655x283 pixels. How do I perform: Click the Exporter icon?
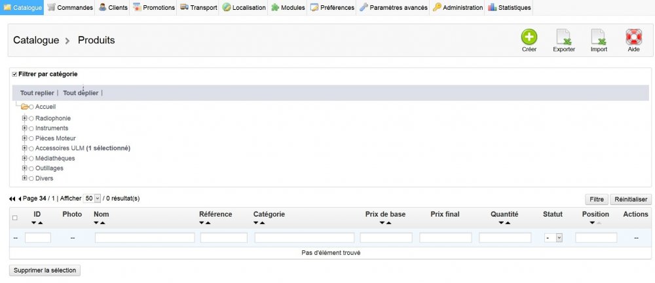coord(564,37)
